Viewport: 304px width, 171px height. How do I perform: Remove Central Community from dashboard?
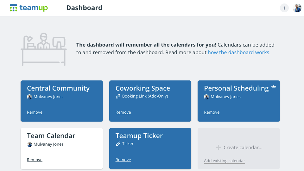point(35,112)
